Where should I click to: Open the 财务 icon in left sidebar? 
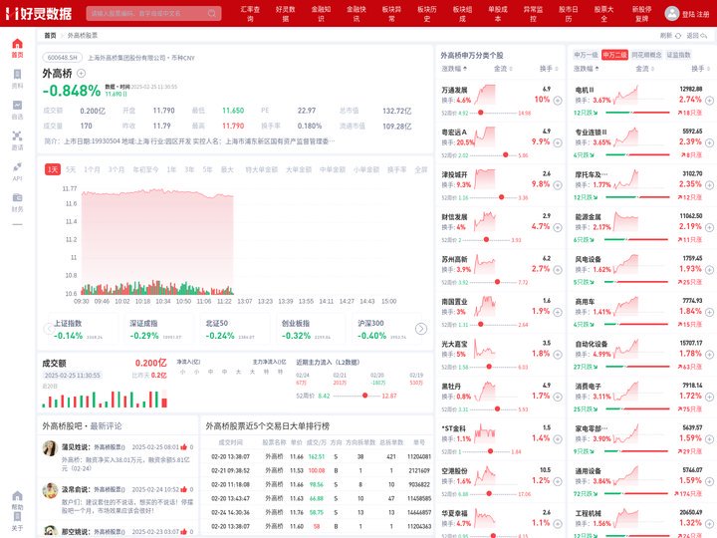point(17,197)
